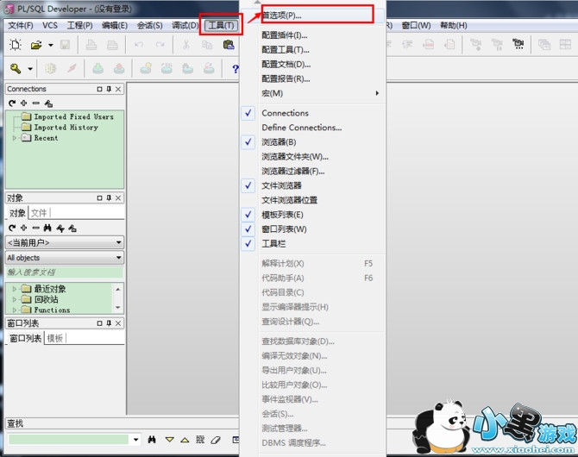Click the binoculars search icon in find bar
Viewport: 578px width, 457px height.
(152, 439)
